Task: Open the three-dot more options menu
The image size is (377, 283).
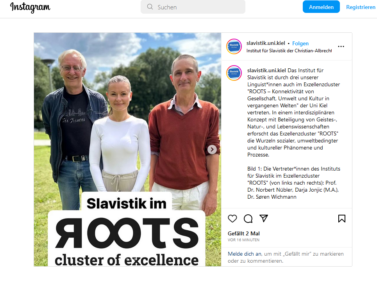Action: pos(341,46)
